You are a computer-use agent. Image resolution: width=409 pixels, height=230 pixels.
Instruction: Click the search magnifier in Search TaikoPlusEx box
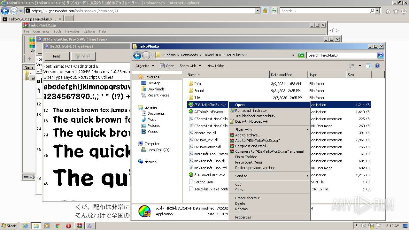coord(380,55)
